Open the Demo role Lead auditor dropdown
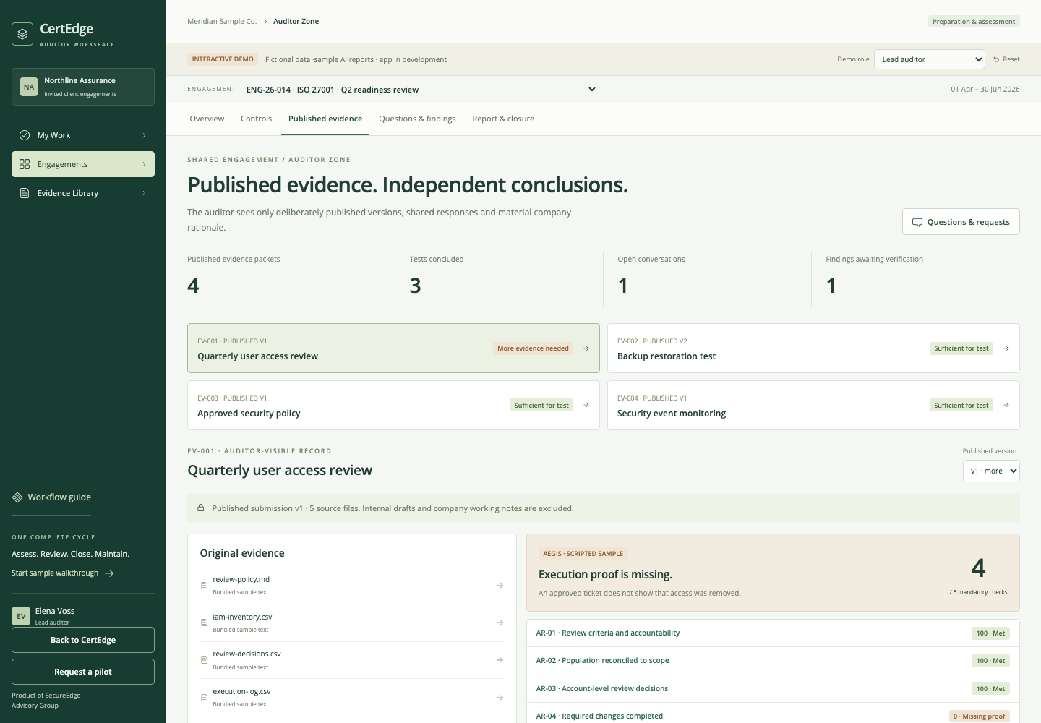Screen dimensions: 1041x723 tap(930, 59)
